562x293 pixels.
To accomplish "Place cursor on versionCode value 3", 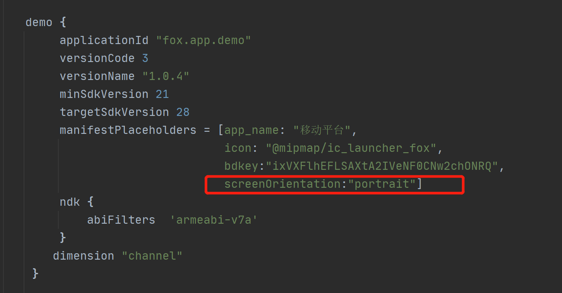I will click(145, 58).
